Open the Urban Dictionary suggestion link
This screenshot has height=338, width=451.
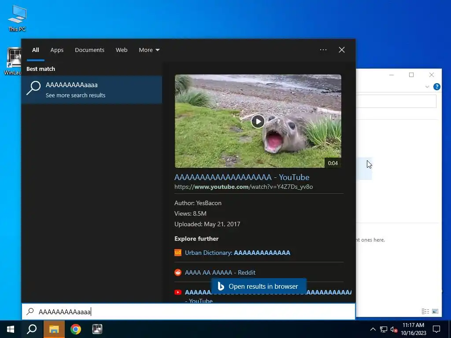[x=237, y=253]
